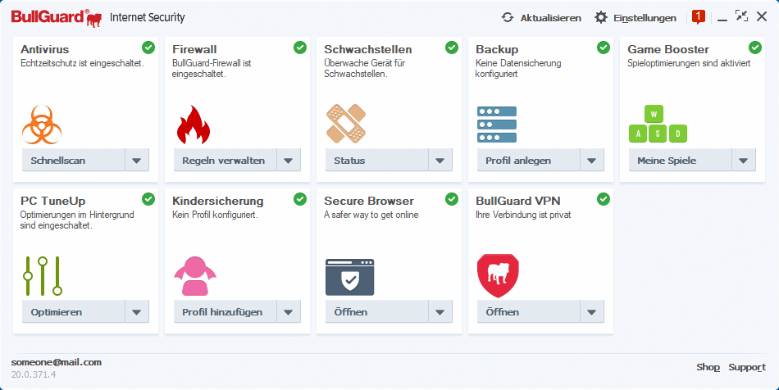Click the Profil anlegen button
Viewport: 779px width, 390px height.
(x=528, y=161)
